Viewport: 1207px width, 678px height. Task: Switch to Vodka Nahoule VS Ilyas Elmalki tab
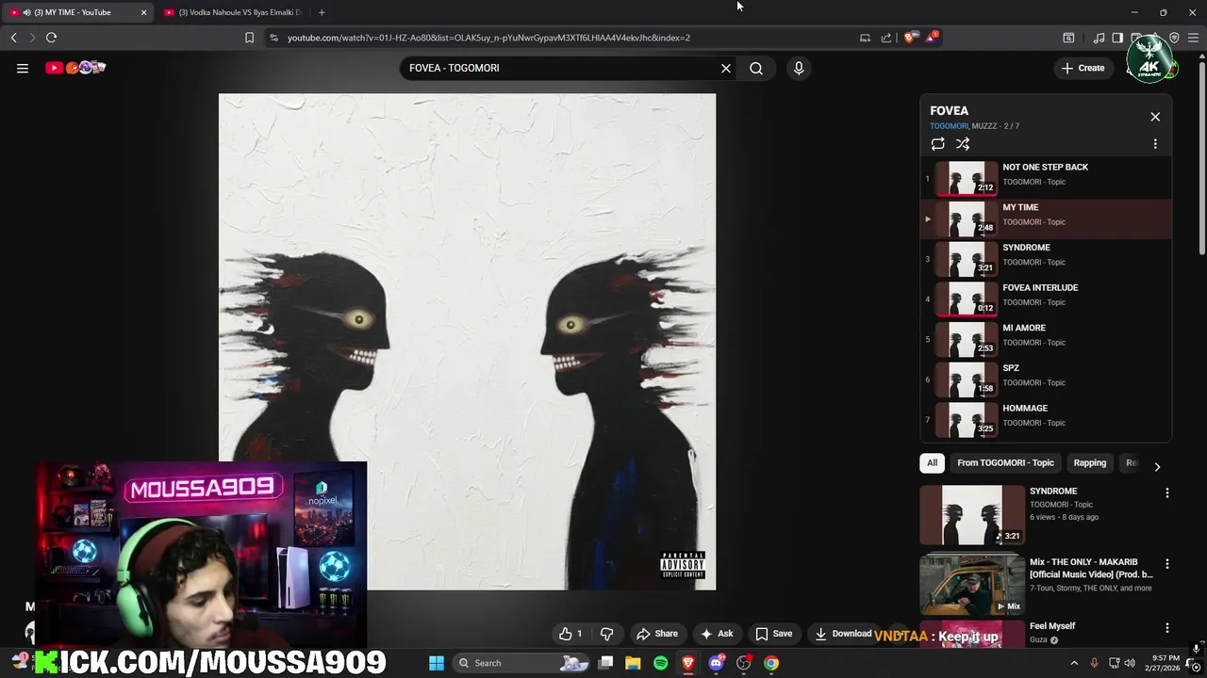click(232, 12)
